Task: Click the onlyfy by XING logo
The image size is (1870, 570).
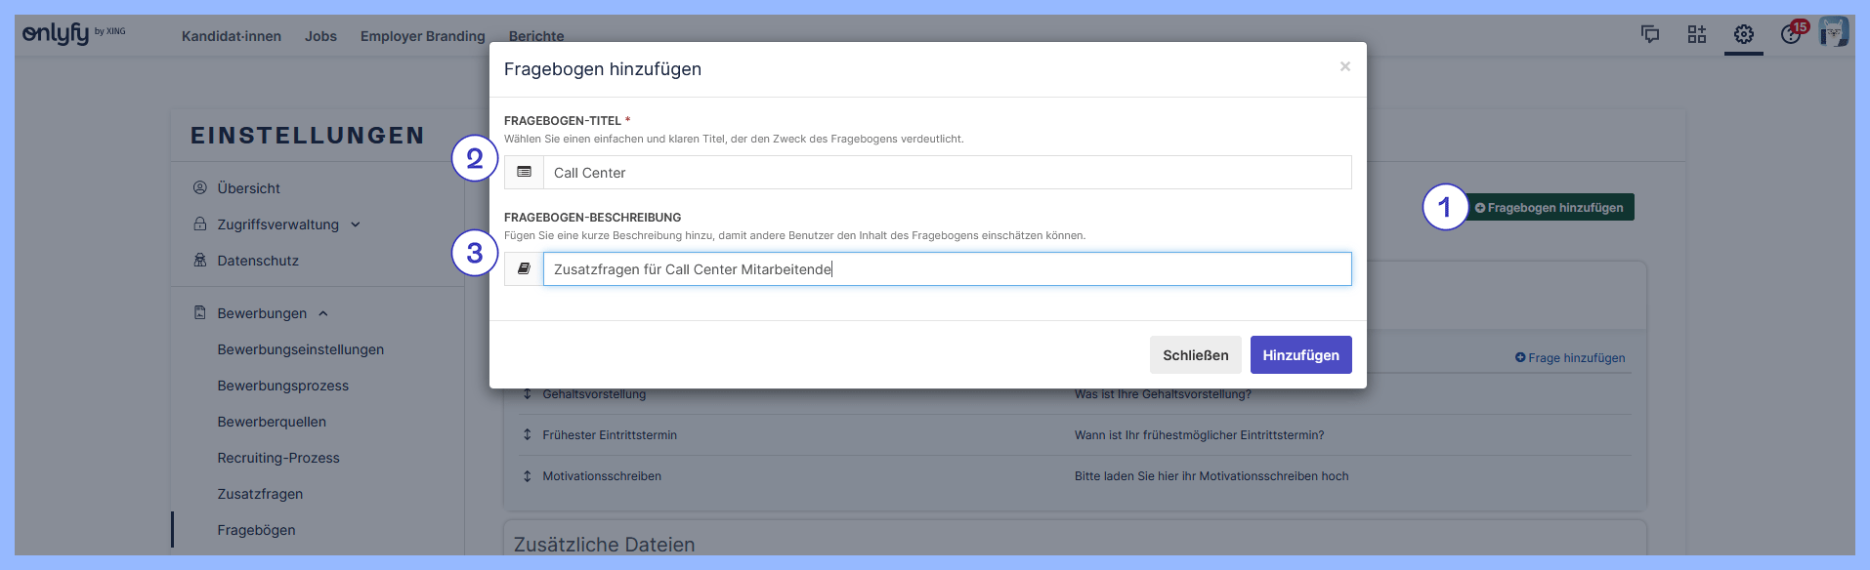Action: point(73,34)
